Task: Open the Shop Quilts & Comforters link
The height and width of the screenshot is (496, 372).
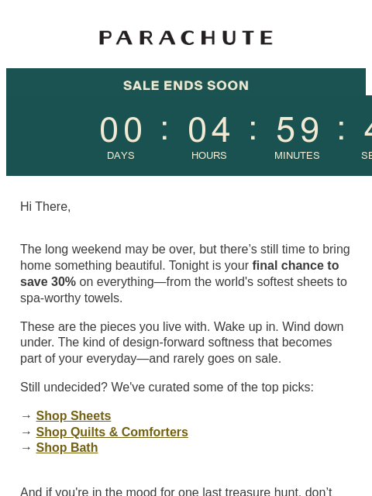Action: pos(112,432)
